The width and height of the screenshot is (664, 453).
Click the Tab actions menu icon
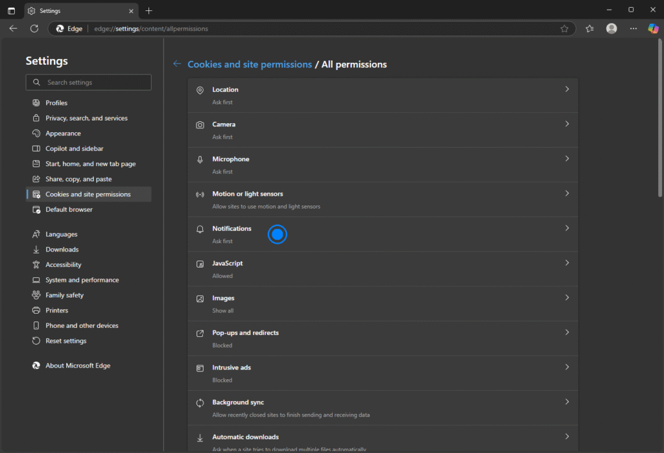[x=11, y=10]
